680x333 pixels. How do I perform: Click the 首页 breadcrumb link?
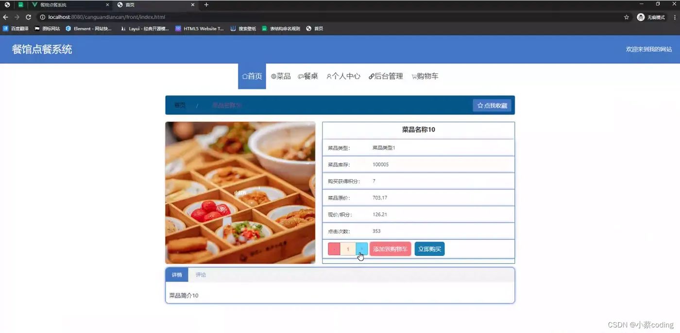click(x=180, y=105)
